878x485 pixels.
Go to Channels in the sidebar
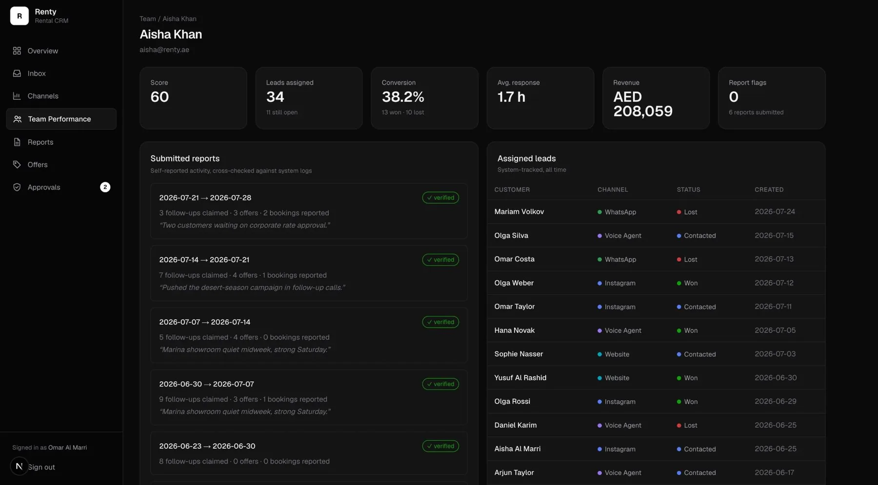(x=61, y=96)
